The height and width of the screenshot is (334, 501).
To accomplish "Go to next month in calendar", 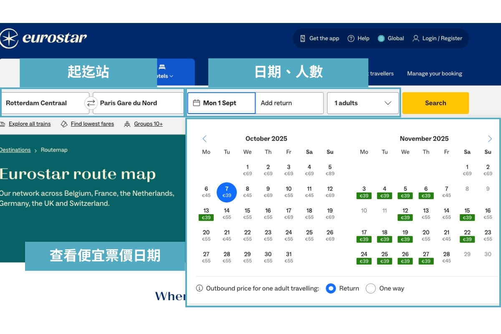I will 490,139.
